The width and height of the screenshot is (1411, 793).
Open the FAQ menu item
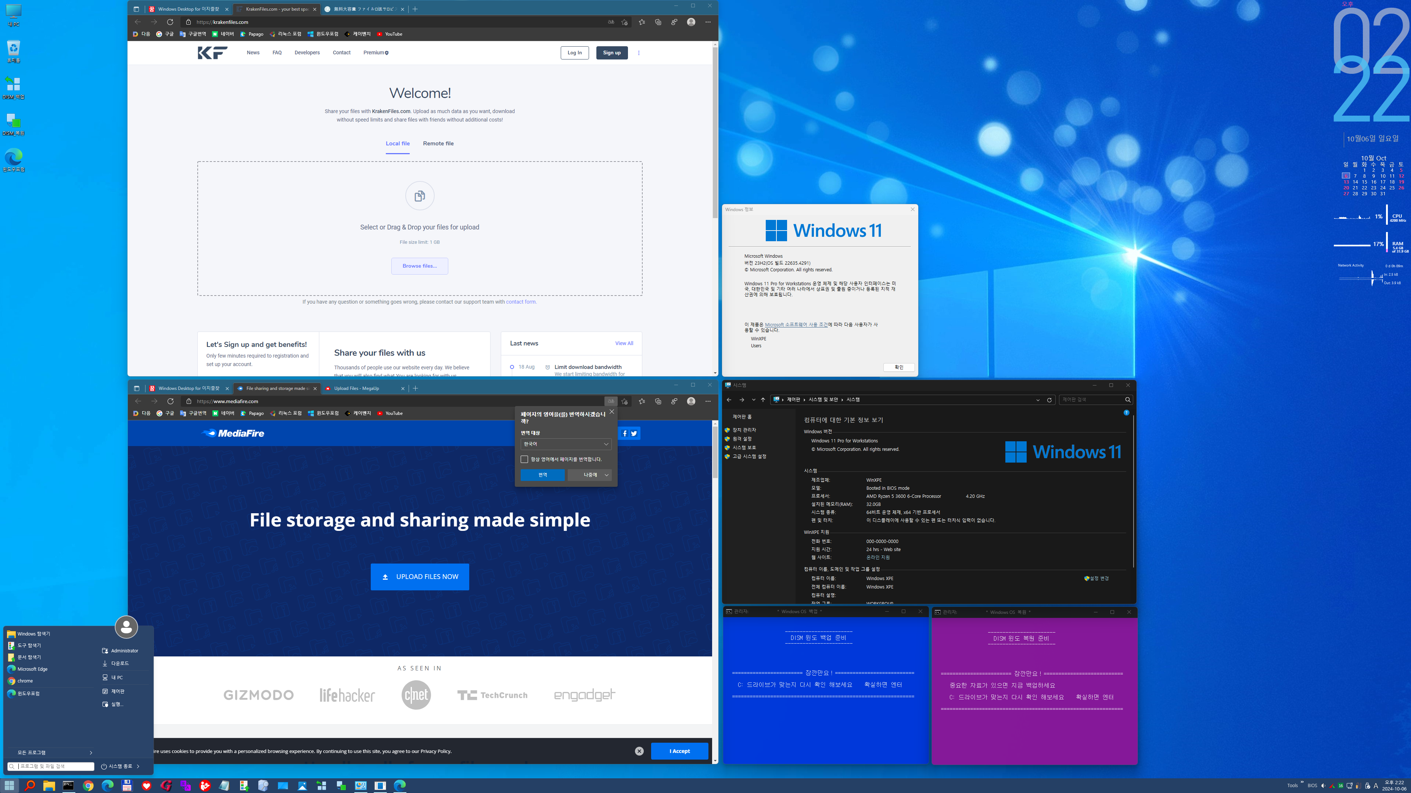click(x=277, y=52)
